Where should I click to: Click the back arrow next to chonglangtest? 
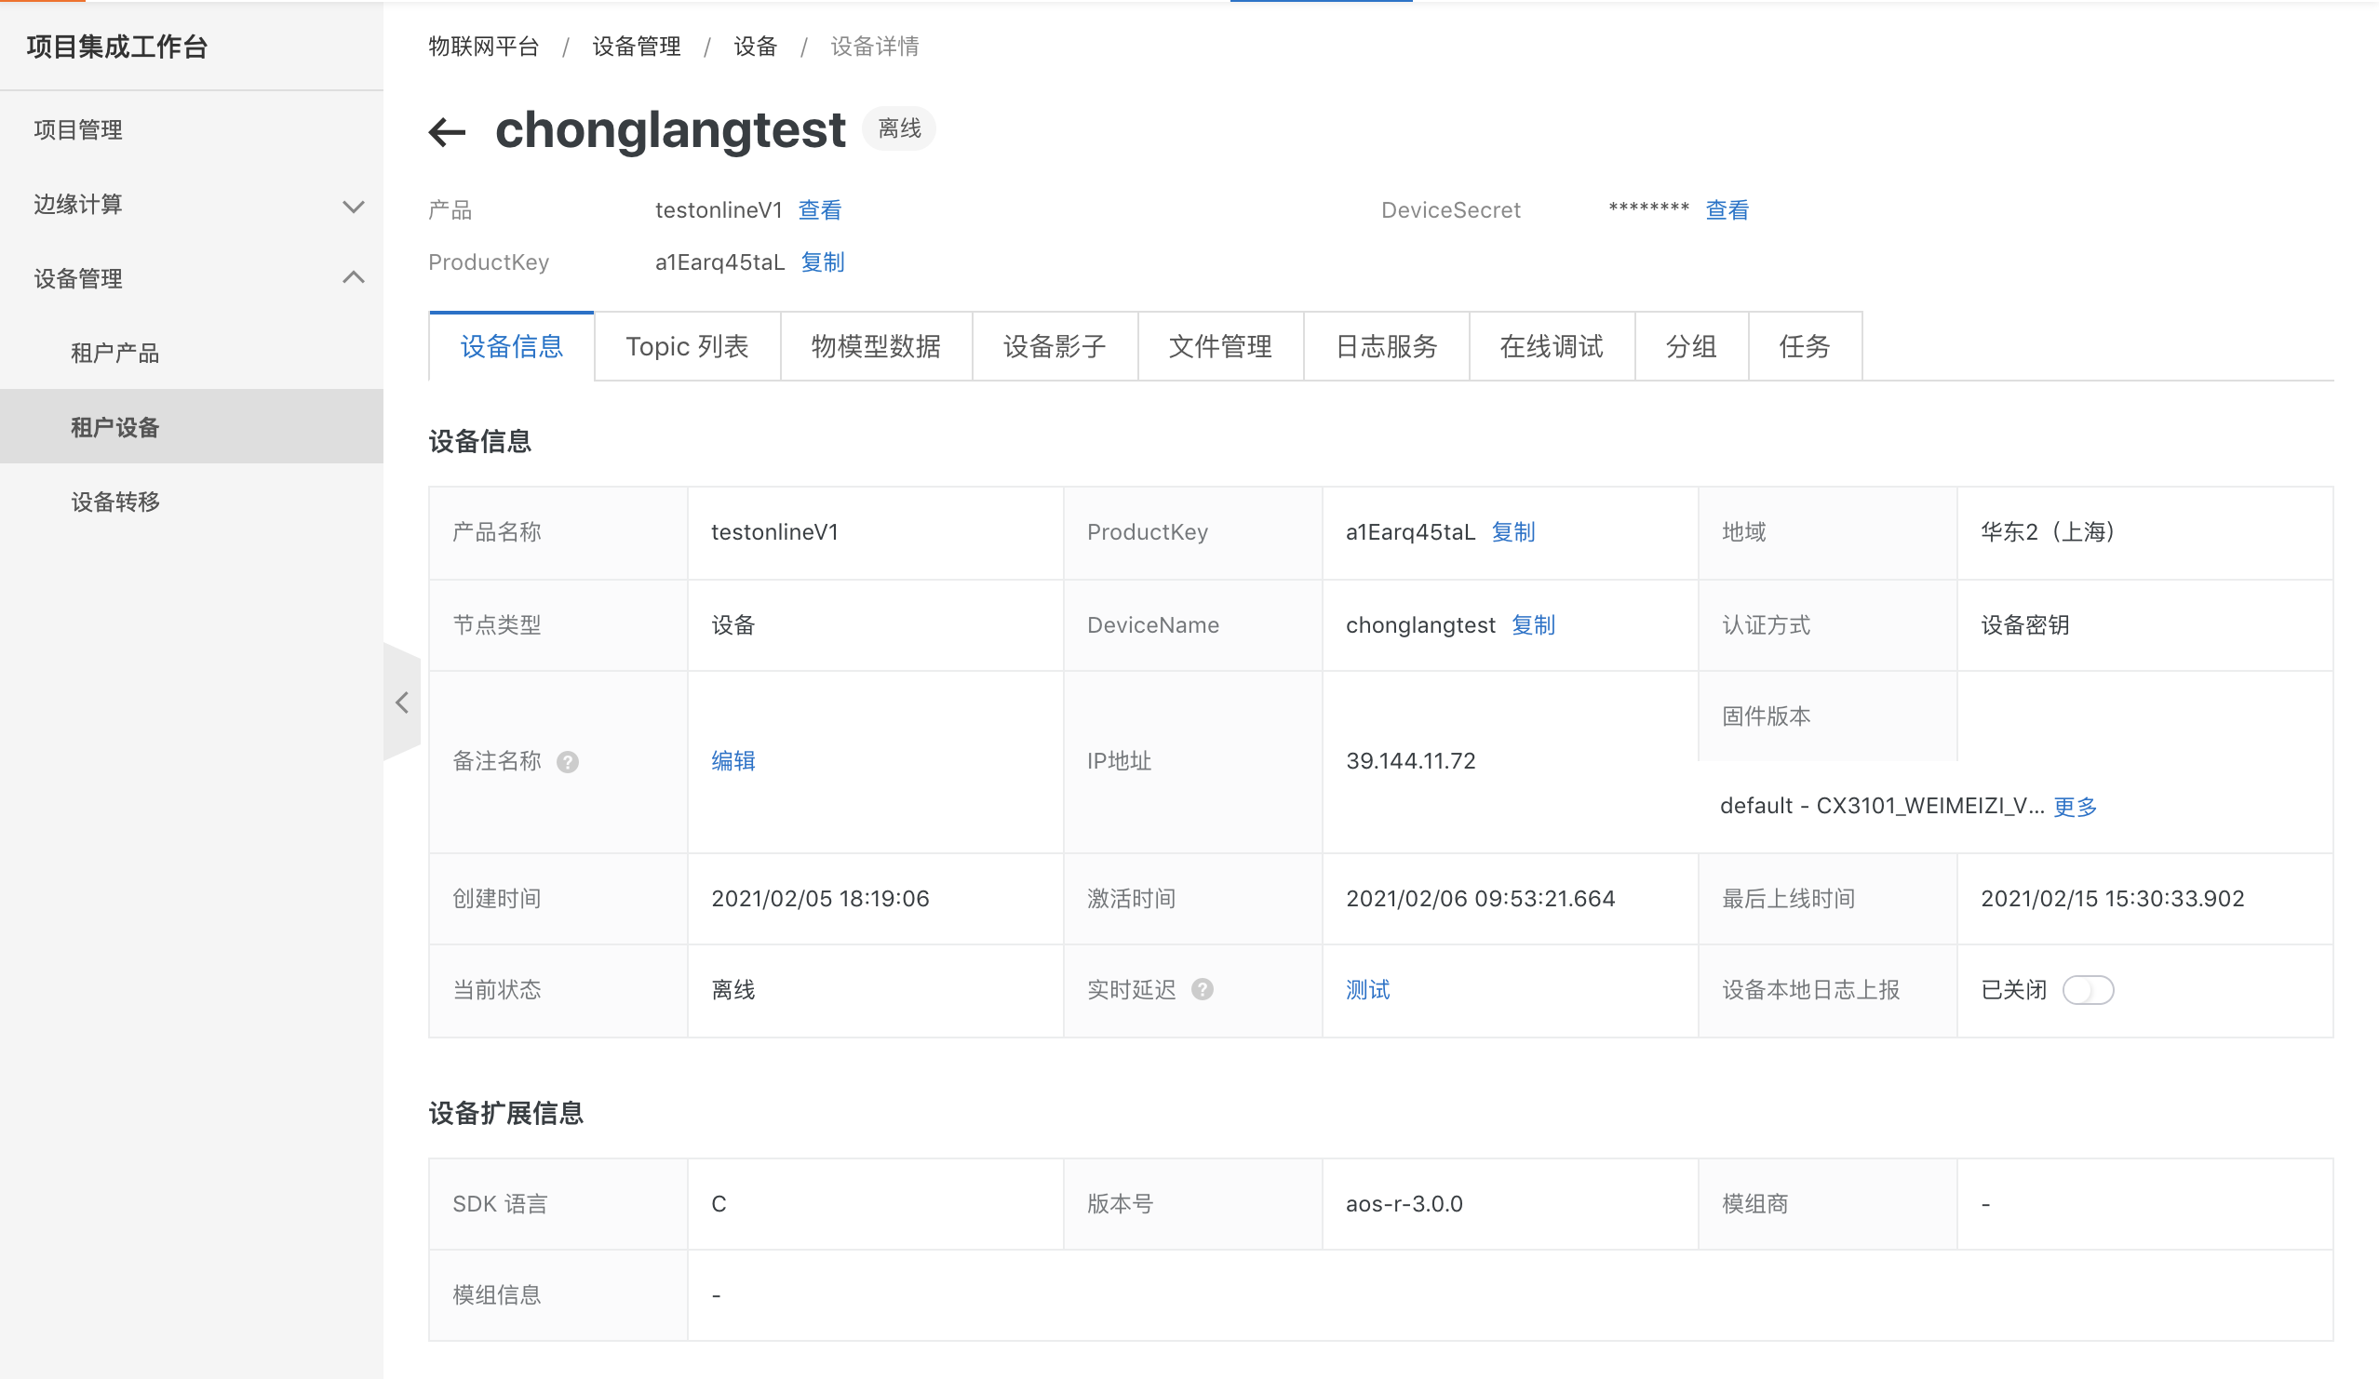coord(447,131)
